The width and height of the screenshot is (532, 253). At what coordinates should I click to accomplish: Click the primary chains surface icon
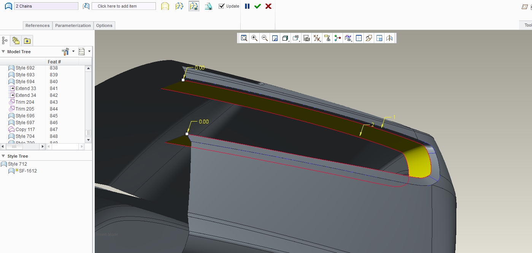click(8, 6)
